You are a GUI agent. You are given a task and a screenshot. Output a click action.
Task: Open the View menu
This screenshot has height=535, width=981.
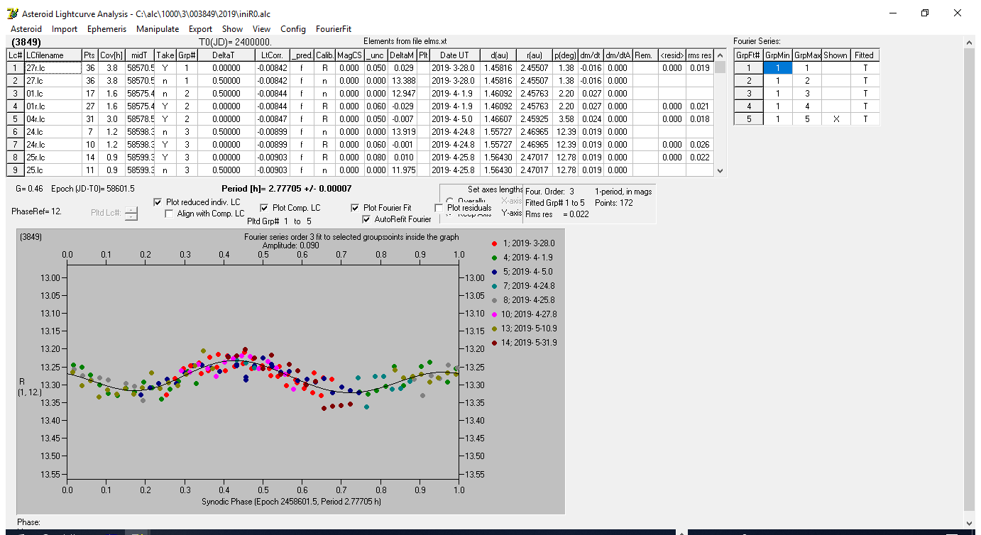[261, 29]
